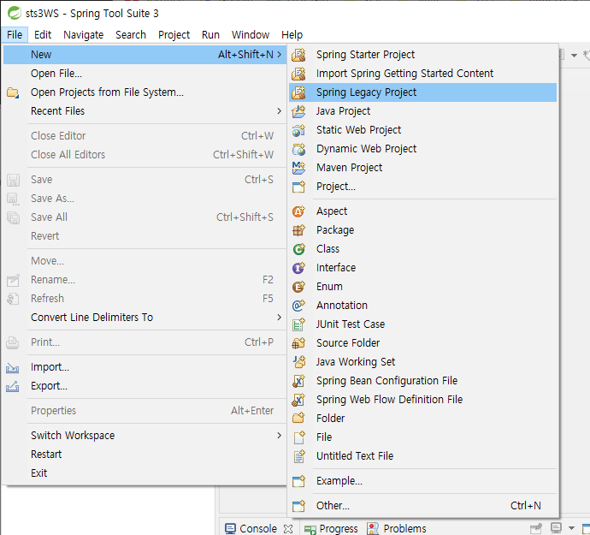
Task: Click the Annotation @ icon
Action: click(298, 306)
